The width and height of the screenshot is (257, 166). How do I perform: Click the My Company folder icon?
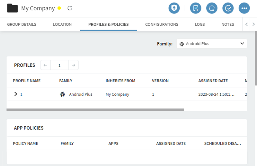coord(13,8)
